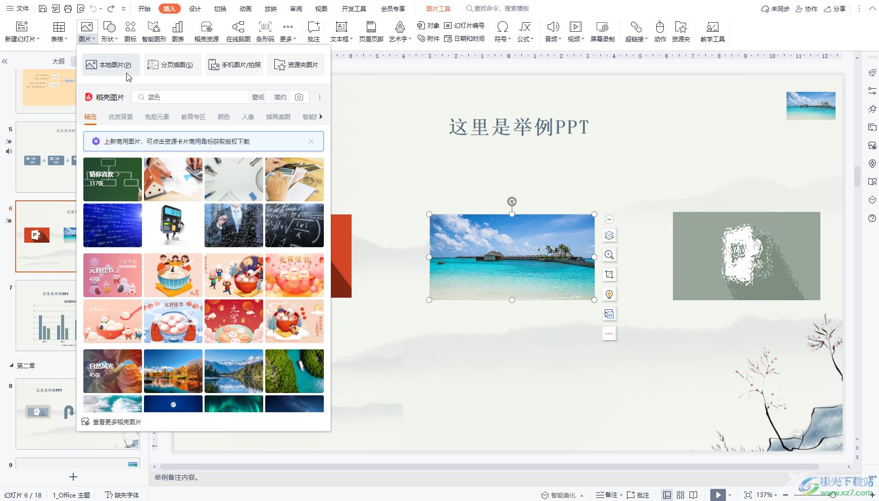Open the 艺术字 (WordArt) dropdown
The width and height of the screenshot is (879, 501).
pyautogui.click(x=400, y=39)
